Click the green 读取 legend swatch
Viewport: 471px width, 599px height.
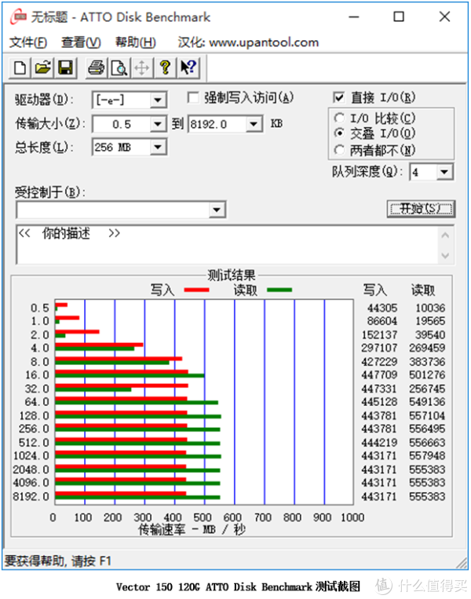click(279, 290)
